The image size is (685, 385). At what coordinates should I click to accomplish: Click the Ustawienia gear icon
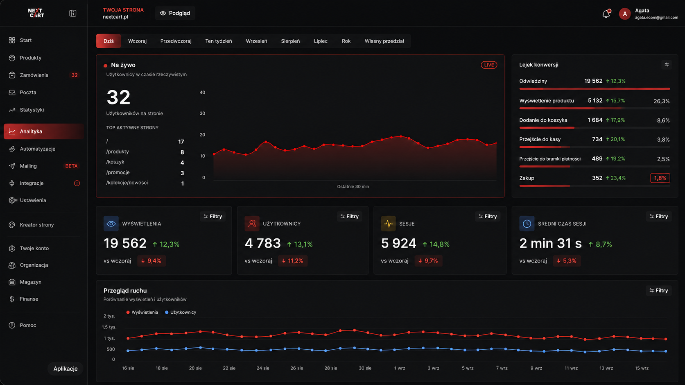12,200
